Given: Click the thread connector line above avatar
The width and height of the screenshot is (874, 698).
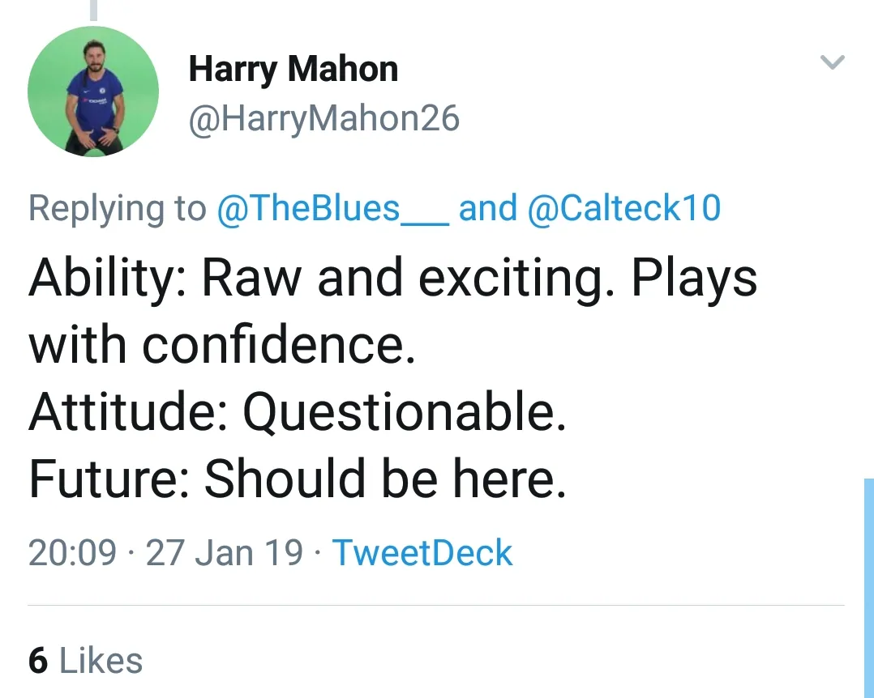Looking at the screenshot, I should (93, 10).
